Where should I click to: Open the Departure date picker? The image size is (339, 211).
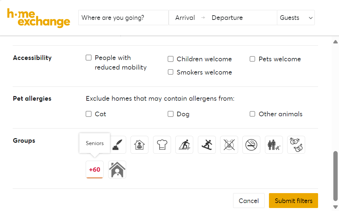point(227,18)
